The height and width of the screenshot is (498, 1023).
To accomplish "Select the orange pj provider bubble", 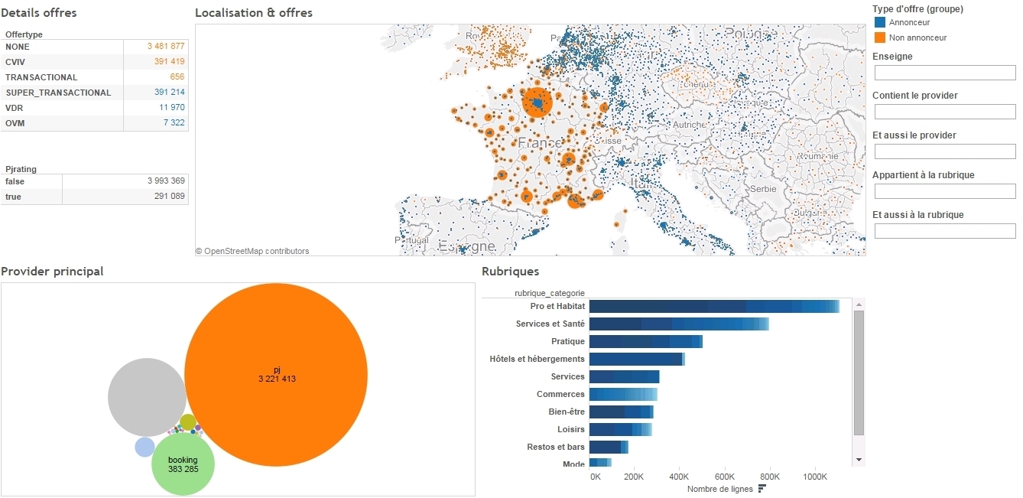I will [x=277, y=374].
